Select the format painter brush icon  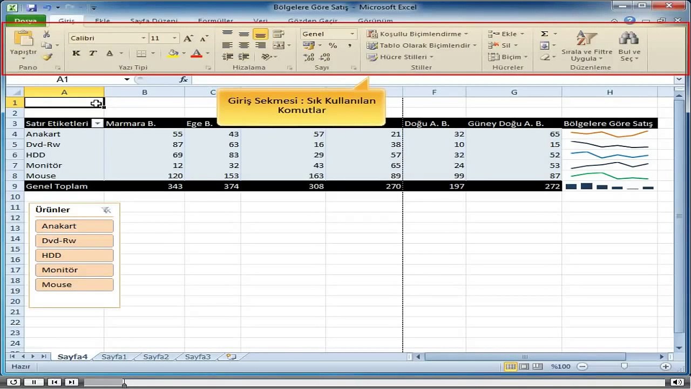tap(48, 57)
